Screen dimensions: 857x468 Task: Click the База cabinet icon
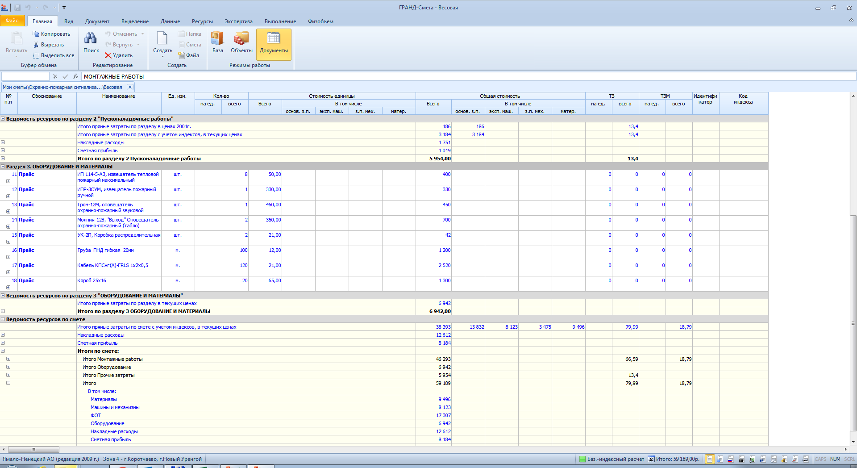click(217, 43)
